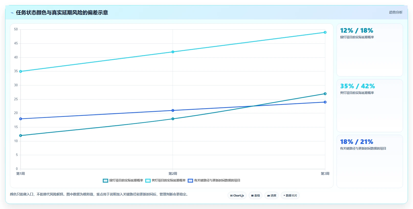Click critical-path series point at 第3周

pyautogui.click(x=325, y=102)
